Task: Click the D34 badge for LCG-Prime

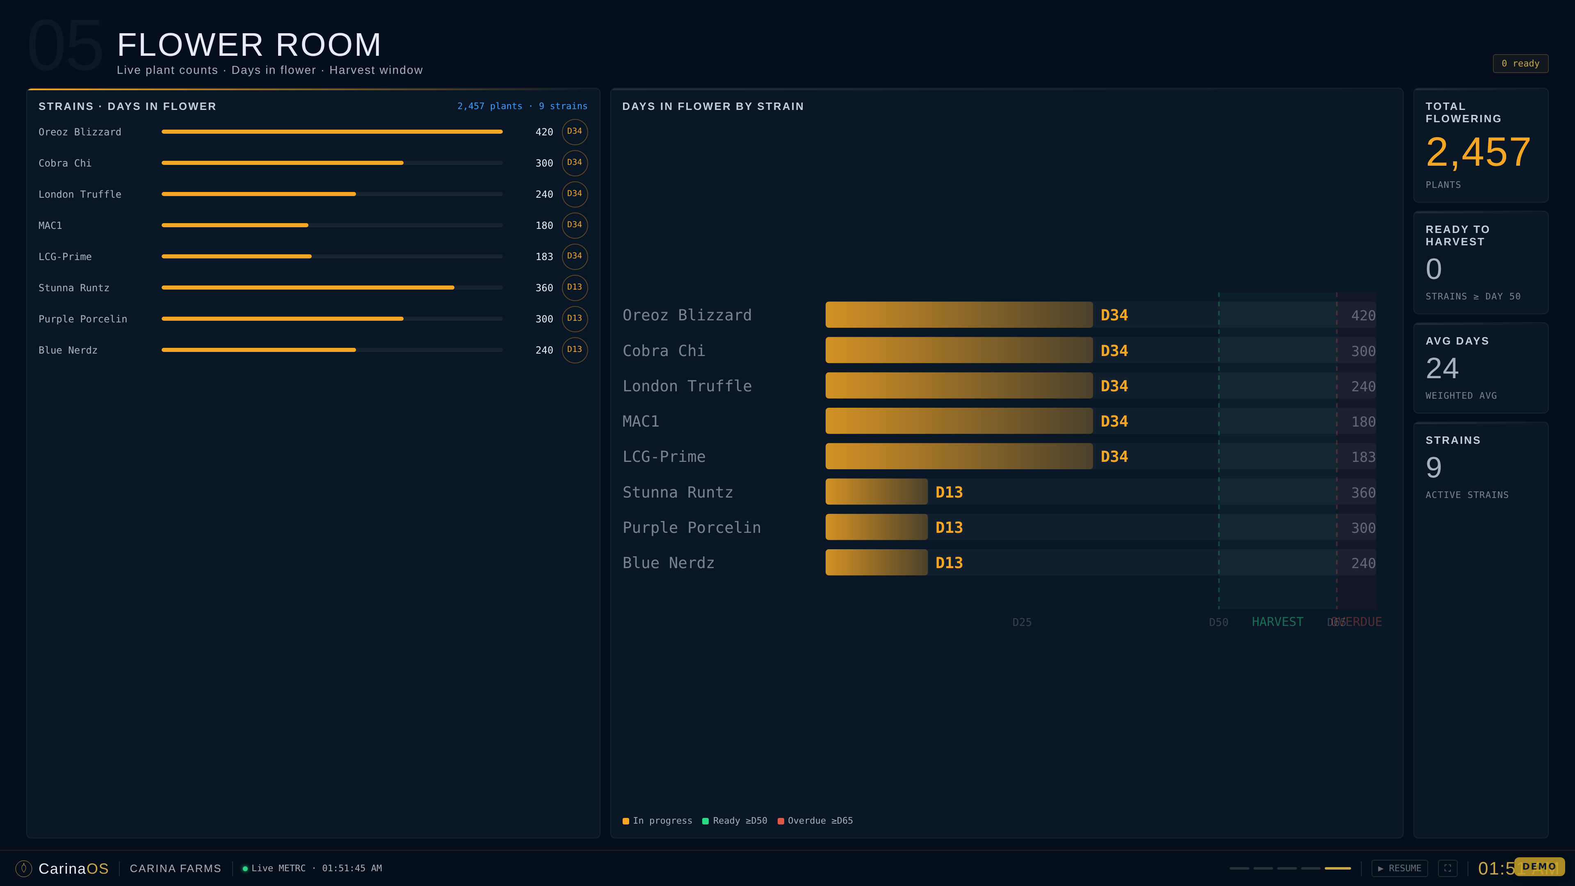Action: [x=575, y=256]
